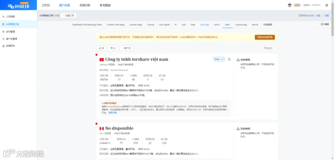The height and width of the screenshot is (160, 334).
Task: Select the Cotton Tote Bags tab
Action: coord(116,25)
